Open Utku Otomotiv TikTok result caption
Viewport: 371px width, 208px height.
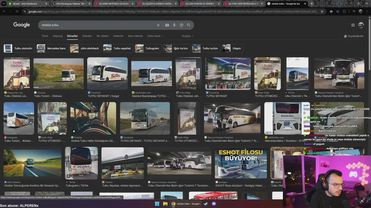pos(297,96)
